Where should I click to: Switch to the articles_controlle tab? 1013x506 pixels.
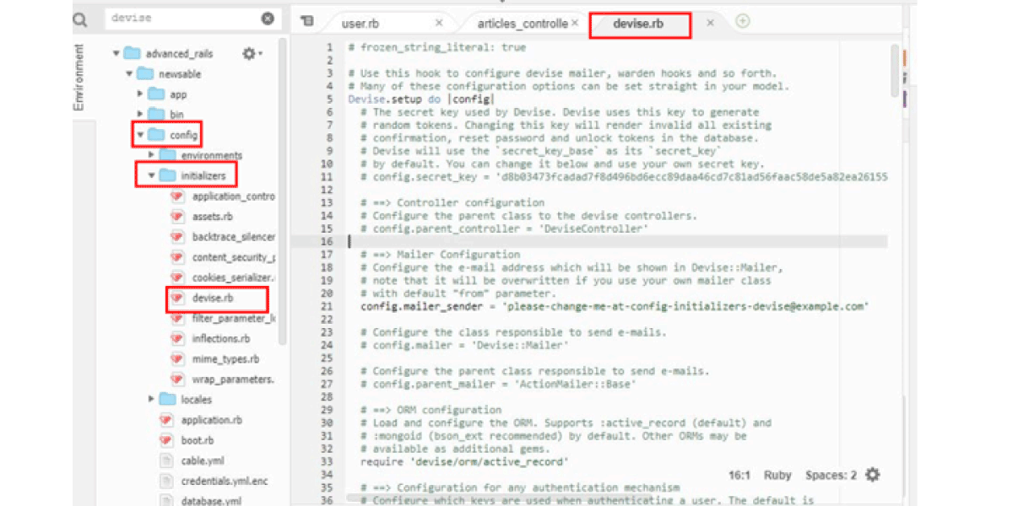(523, 24)
